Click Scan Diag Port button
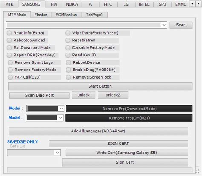This screenshot has width=202, height=176. point(40,95)
